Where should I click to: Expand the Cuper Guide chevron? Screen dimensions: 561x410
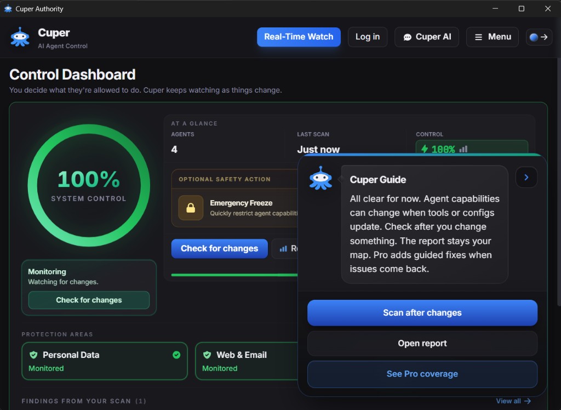[x=526, y=177]
